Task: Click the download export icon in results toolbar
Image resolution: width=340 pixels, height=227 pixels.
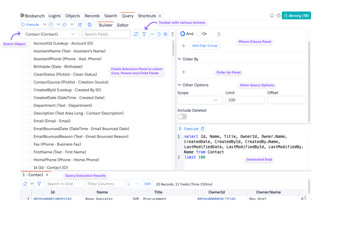Action: point(129,184)
